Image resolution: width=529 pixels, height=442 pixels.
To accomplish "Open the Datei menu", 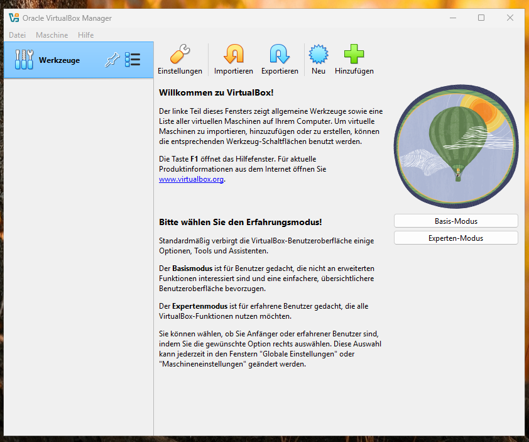I will [x=17, y=35].
